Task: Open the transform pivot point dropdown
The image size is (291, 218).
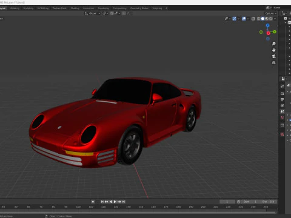Action: [105, 13]
